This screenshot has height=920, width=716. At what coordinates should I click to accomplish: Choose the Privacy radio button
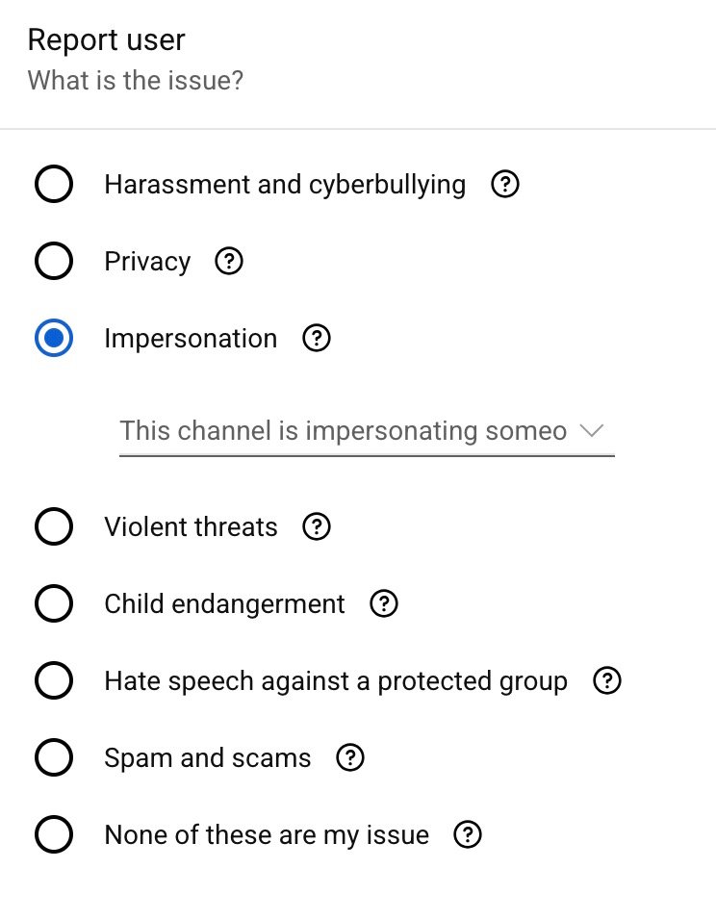[53, 261]
